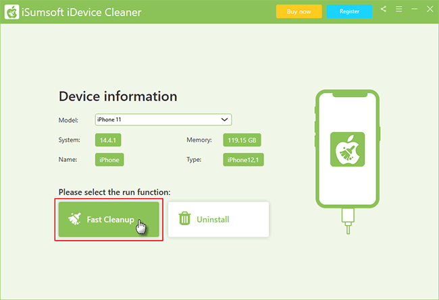Image resolution: width=439 pixels, height=300 pixels.
Task: Click the Type: label
Action: [194, 160]
